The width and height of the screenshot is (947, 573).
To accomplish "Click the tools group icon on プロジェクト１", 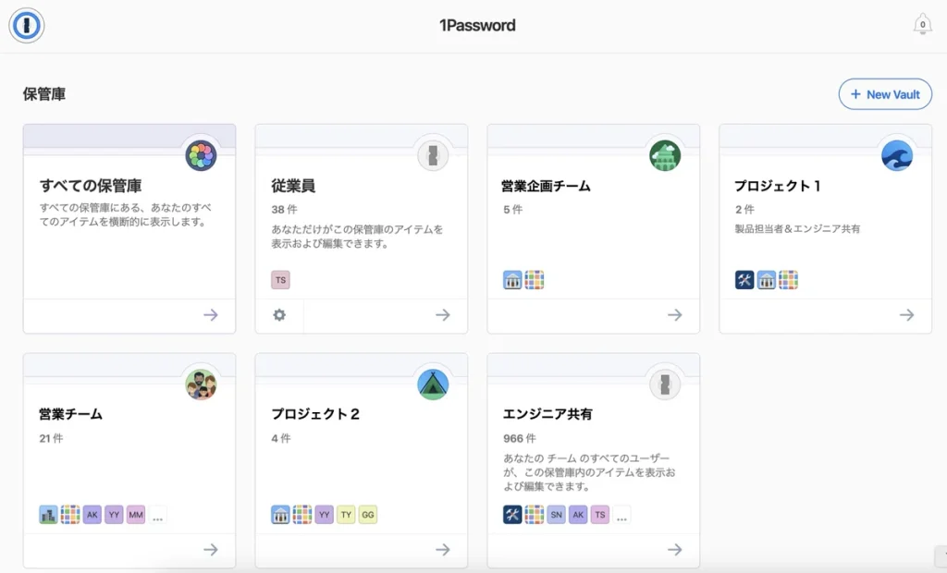I will [x=744, y=280].
